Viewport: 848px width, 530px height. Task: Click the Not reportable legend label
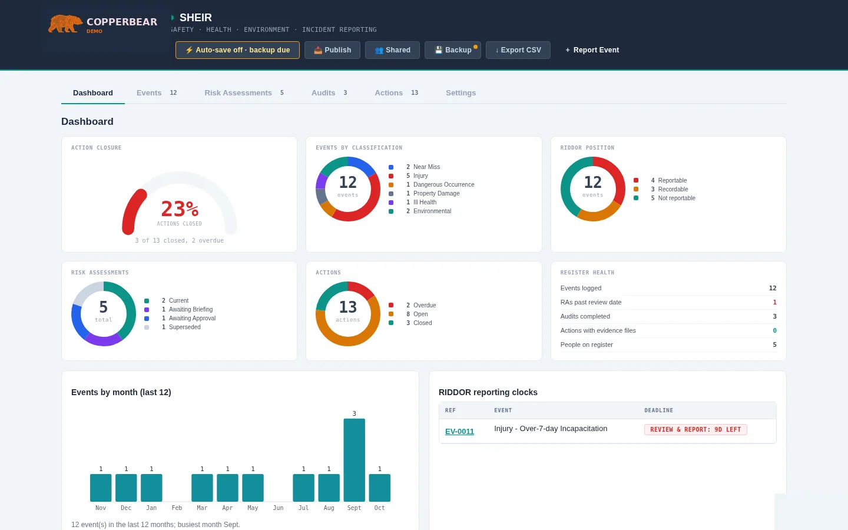pos(677,198)
